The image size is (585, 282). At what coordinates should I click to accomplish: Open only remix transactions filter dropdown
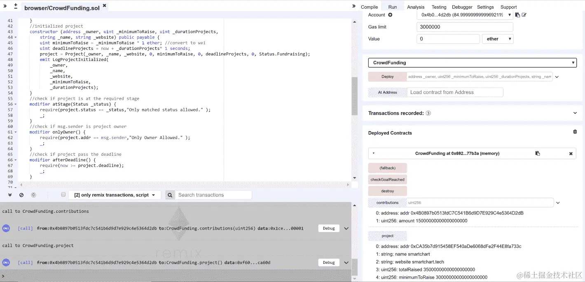(115, 195)
